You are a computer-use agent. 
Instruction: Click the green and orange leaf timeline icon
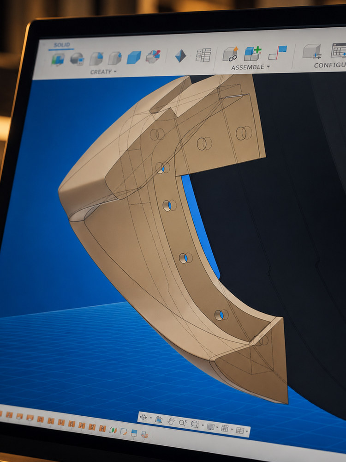[113, 430]
